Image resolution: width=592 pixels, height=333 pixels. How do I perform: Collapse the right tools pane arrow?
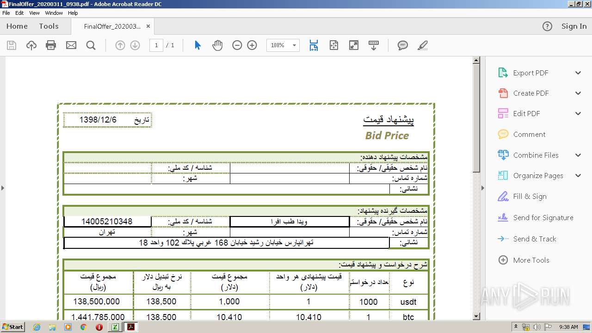pyautogui.click(x=483, y=188)
